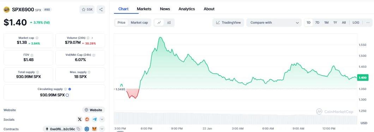Expand more contracts chevron
This screenshot has height=132, width=374.
102,129
